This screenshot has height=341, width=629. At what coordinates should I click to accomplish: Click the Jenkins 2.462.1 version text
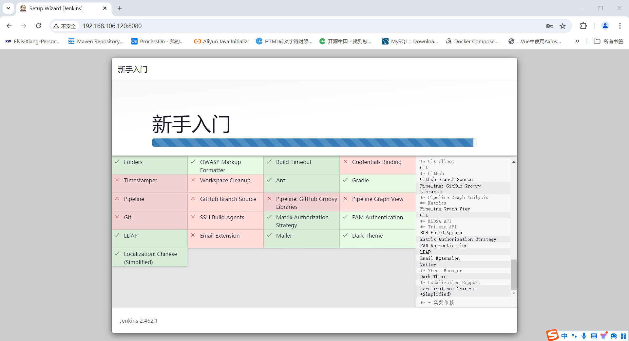(138, 321)
